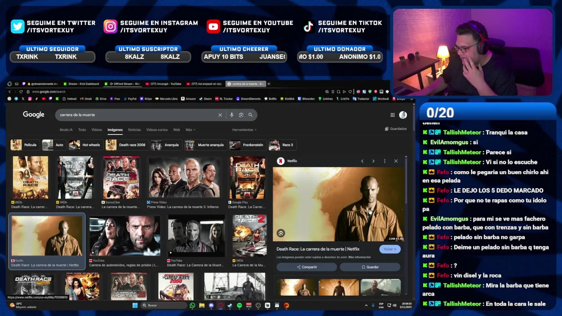The image size is (562, 316).
Task: Open the Google account avatar
Action: [x=403, y=115]
